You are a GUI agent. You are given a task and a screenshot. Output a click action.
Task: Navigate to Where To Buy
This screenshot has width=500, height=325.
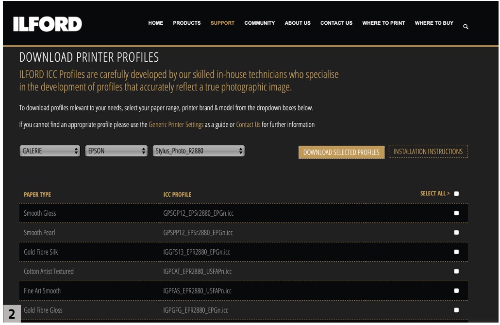click(x=434, y=23)
